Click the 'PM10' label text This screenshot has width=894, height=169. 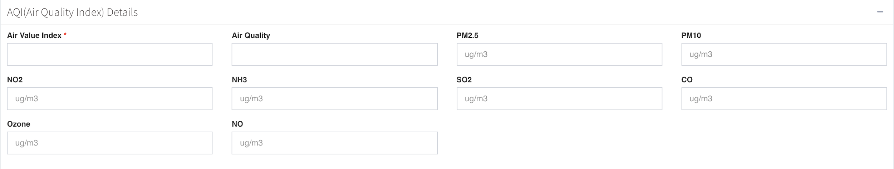click(x=691, y=35)
